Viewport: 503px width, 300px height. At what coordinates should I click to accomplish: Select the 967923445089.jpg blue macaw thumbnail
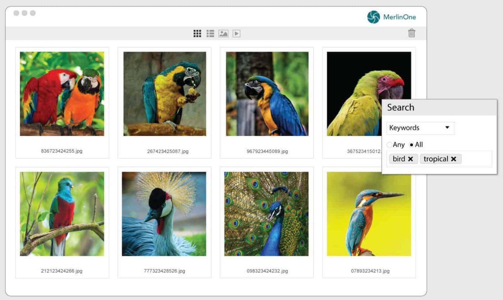point(267,94)
